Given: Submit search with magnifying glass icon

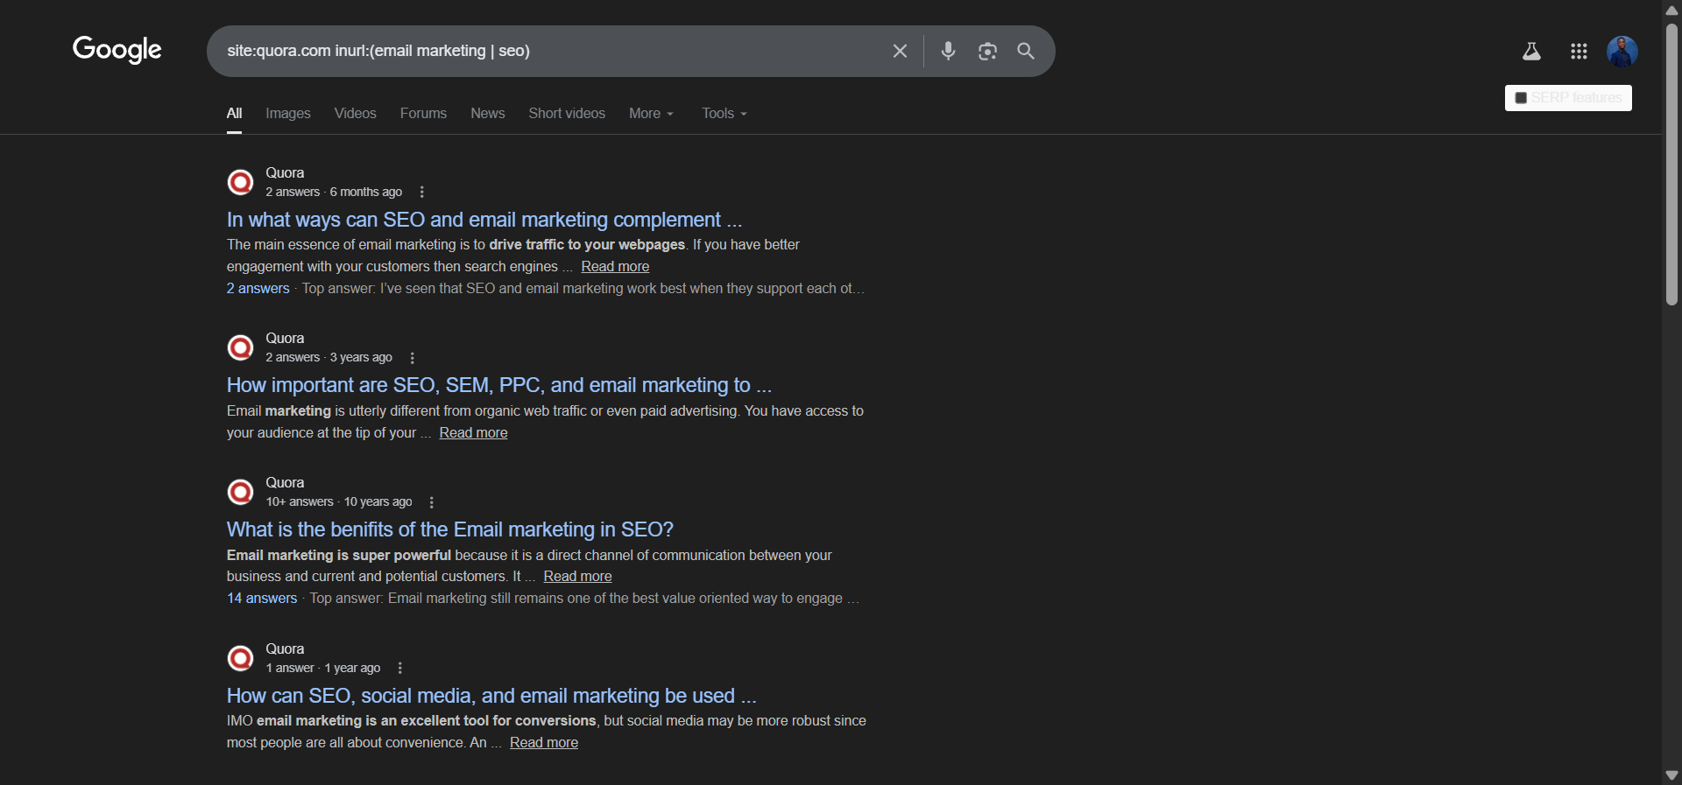Looking at the screenshot, I should (1026, 51).
